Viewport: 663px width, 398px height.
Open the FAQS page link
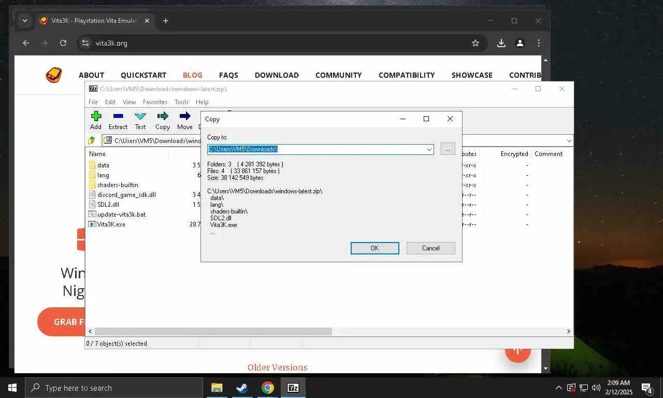point(228,75)
